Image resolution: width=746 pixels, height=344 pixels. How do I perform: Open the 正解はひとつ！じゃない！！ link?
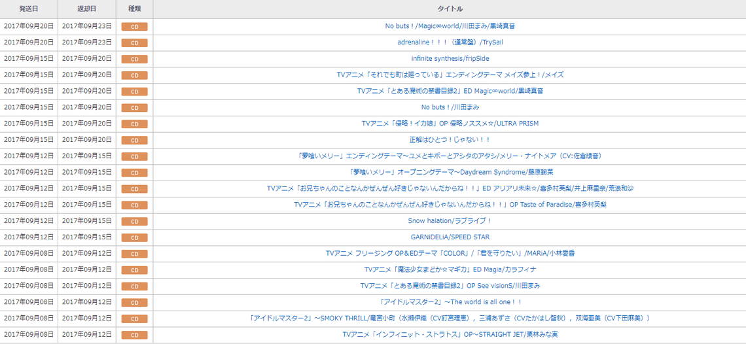pyautogui.click(x=450, y=139)
